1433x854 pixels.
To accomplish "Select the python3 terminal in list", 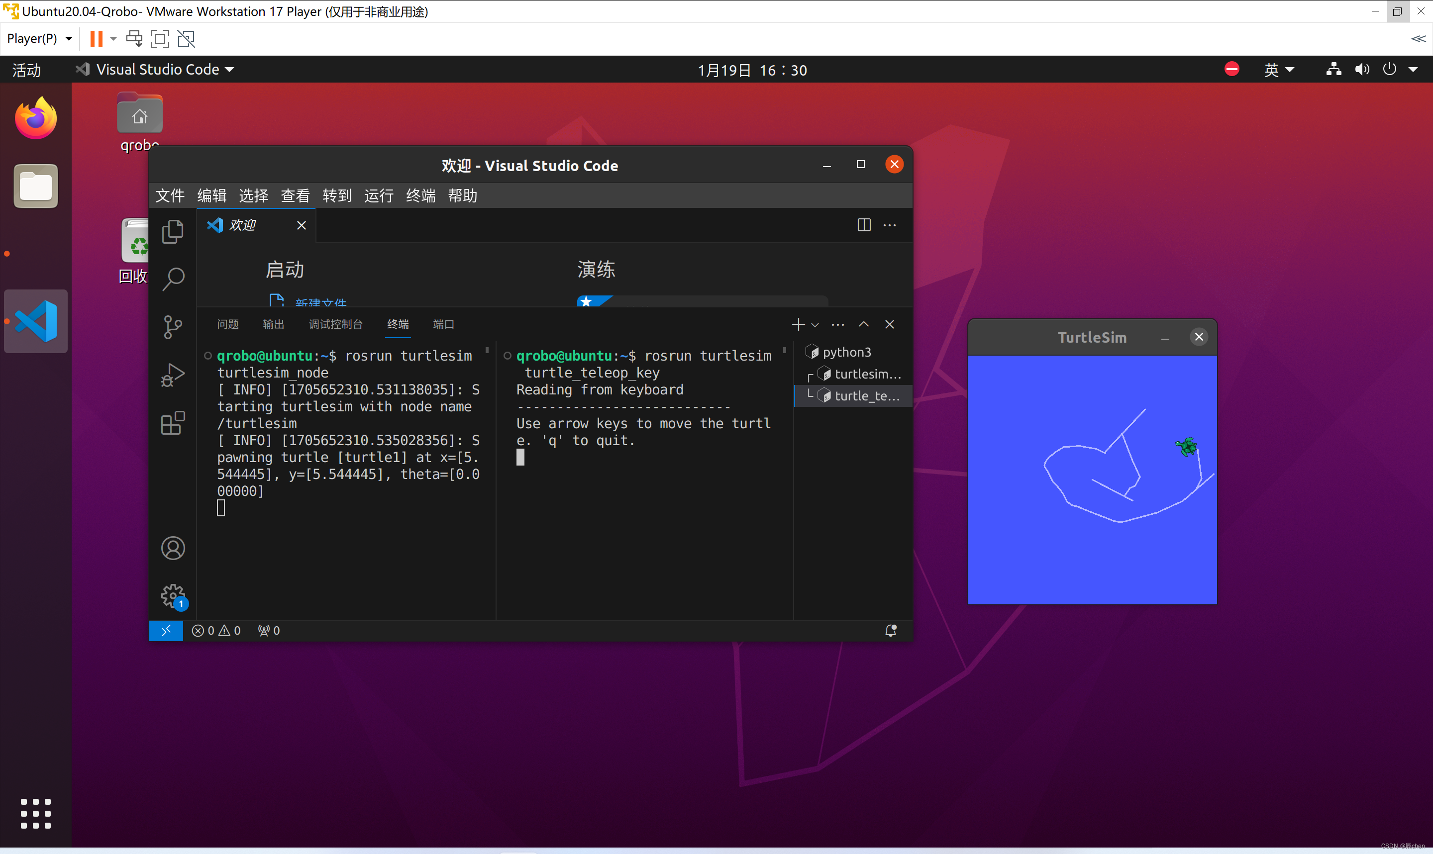I will pos(853,352).
